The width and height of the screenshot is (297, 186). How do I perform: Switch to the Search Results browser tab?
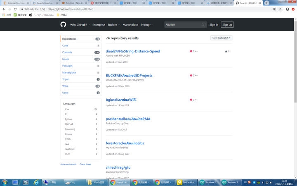point(45,3)
